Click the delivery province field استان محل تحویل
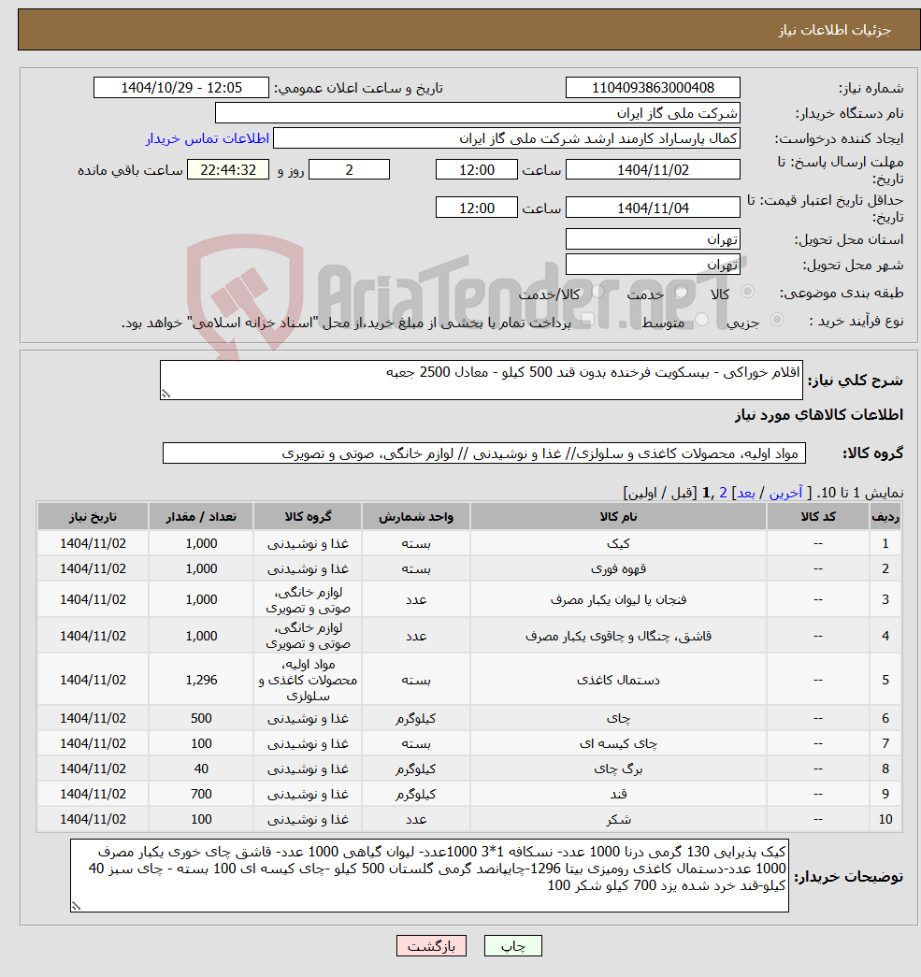The image size is (921, 977). point(653,239)
